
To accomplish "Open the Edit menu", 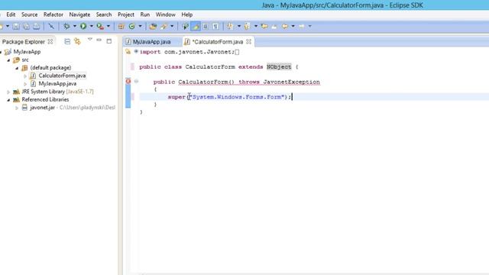I will coord(11,15).
